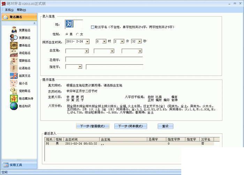This screenshot has width=244, height=175.
Task: Click the 姓名藏头诗 label
Action: tap(26, 98)
